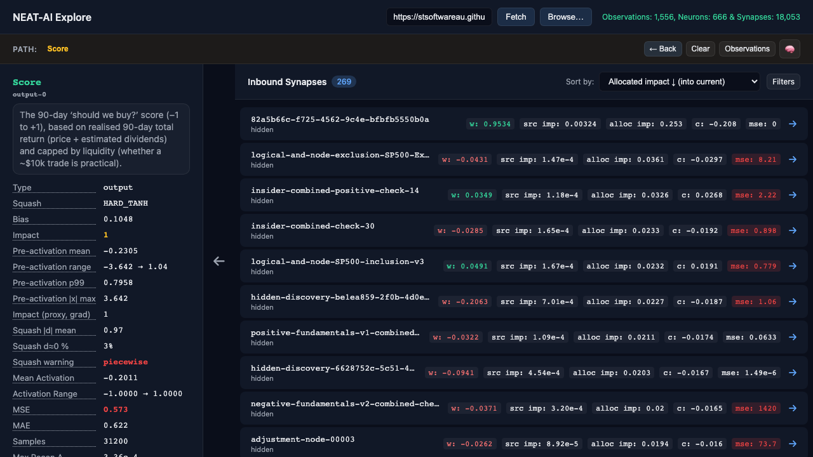Viewport: 813px width, 457px height.
Task: Click the MAE value 0.622
Action: [116, 425]
